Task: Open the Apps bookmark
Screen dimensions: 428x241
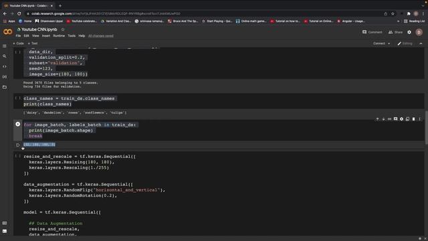Action: click(x=9, y=21)
